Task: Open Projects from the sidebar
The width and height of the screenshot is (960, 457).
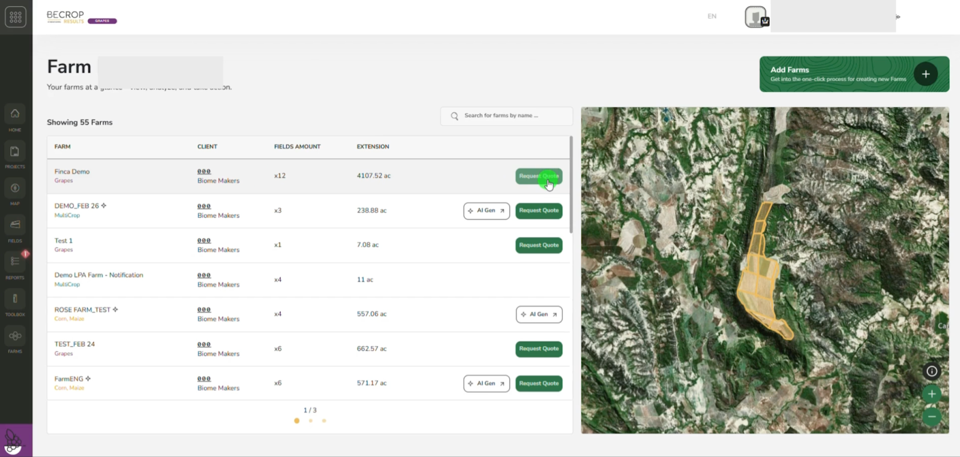Action: pyautogui.click(x=15, y=152)
